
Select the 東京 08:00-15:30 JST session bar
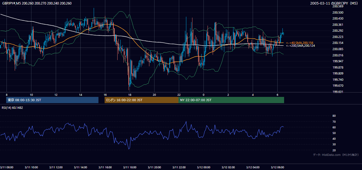(x=52, y=100)
